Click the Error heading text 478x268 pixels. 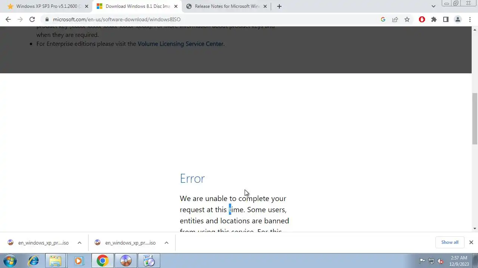192,179
